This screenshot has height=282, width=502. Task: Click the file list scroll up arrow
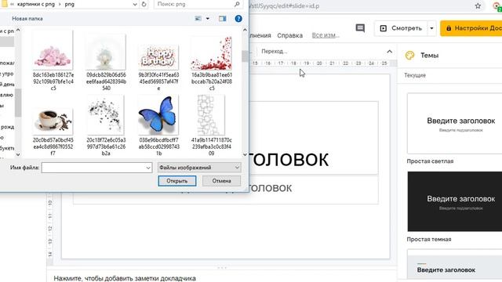pyautogui.click(x=245, y=30)
